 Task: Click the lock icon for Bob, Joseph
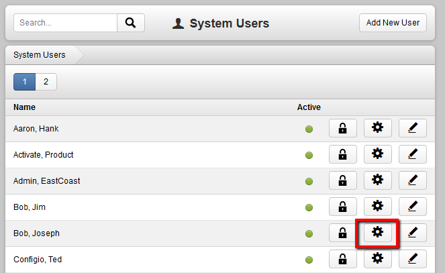point(343,233)
